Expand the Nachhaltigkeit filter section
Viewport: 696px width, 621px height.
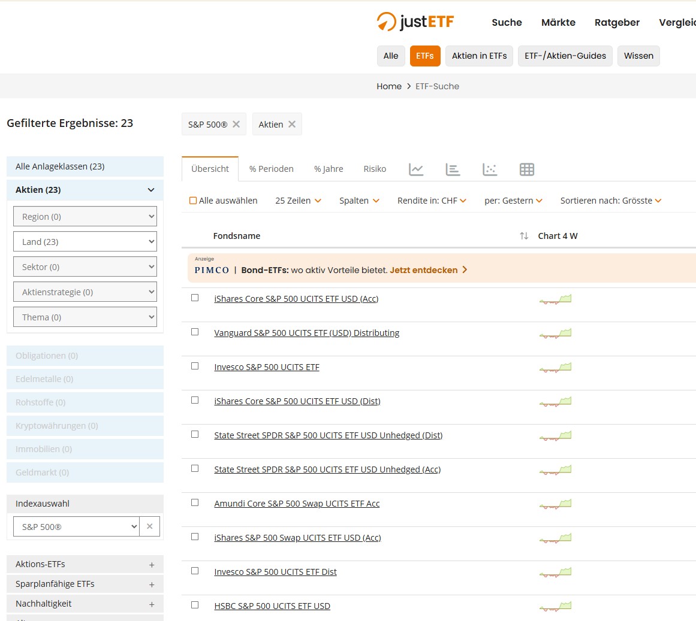[x=85, y=604]
